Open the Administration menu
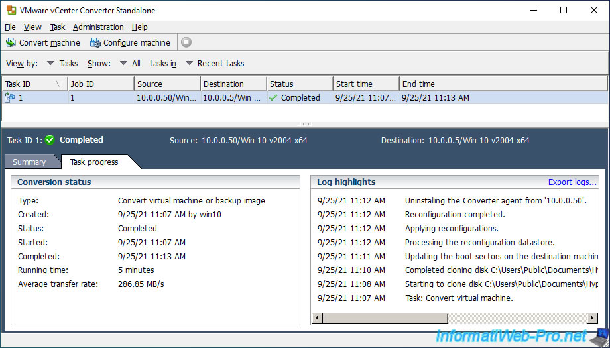 point(98,27)
